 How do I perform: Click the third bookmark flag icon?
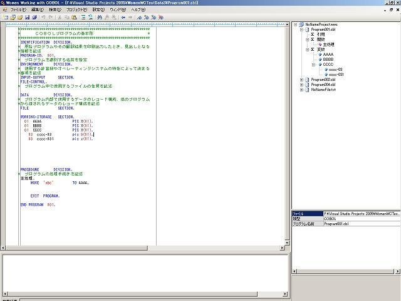[x=154, y=18]
